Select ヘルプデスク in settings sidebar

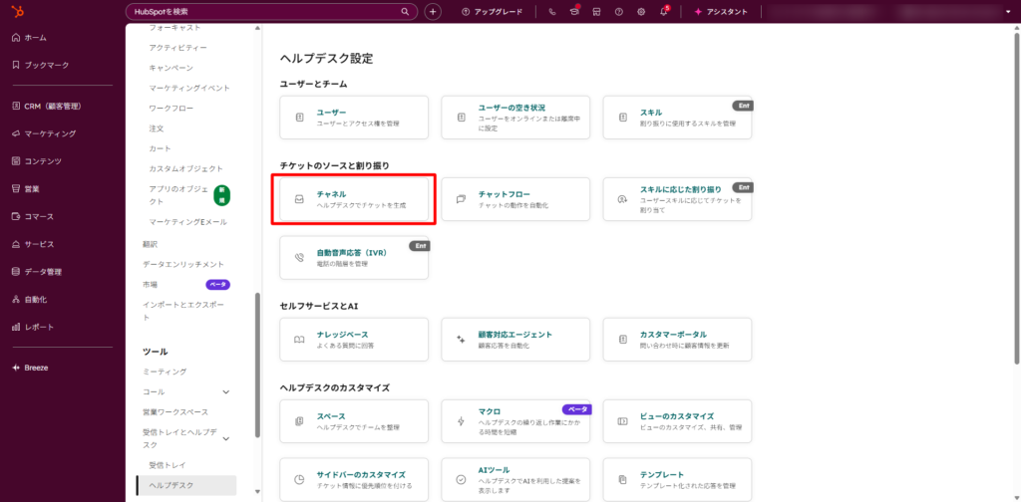click(186, 485)
